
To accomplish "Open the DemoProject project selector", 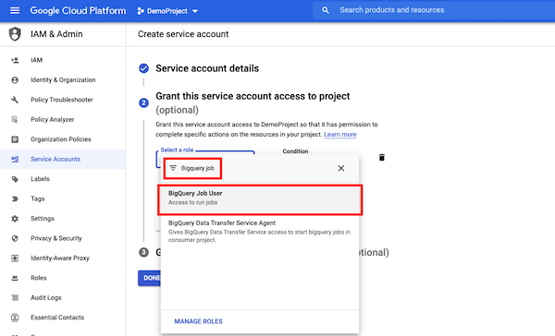I will [167, 11].
